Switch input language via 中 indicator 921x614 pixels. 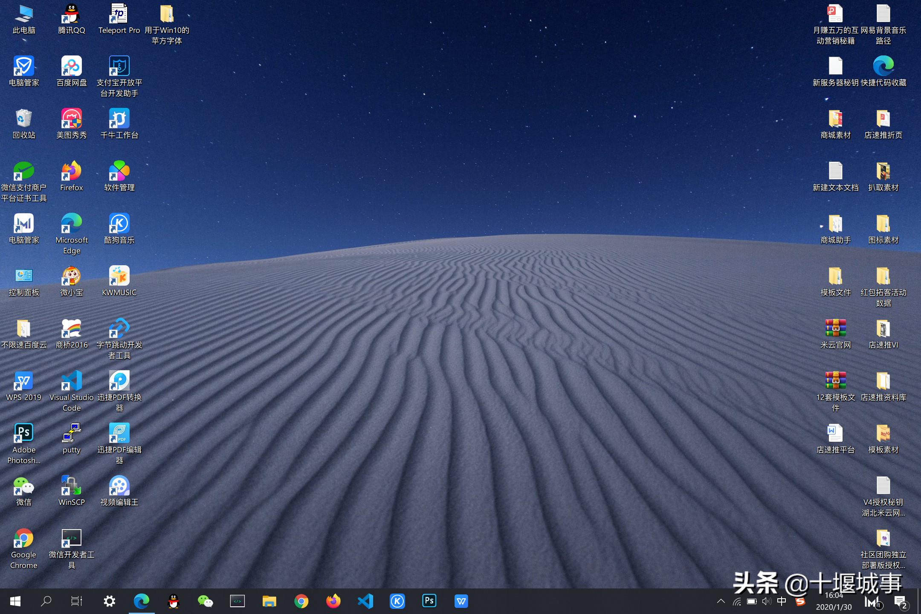point(782,601)
